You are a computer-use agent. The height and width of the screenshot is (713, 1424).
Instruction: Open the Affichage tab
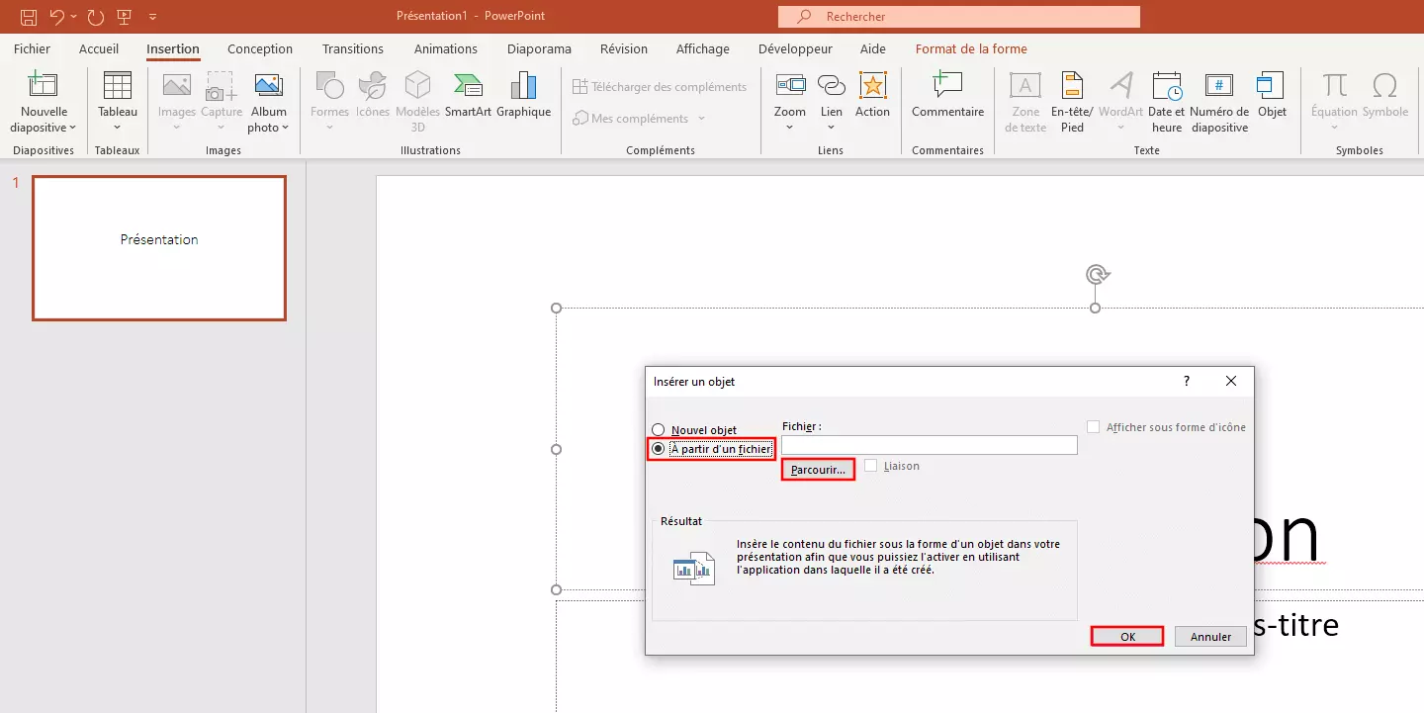tap(703, 48)
